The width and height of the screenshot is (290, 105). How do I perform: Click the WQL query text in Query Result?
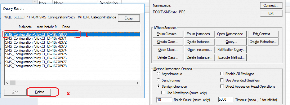pos(60,17)
